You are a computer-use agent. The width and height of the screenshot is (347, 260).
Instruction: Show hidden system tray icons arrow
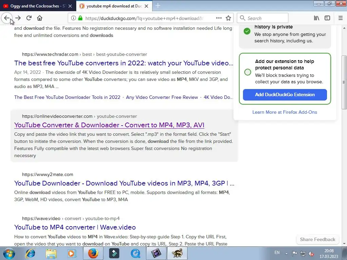(286, 254)
